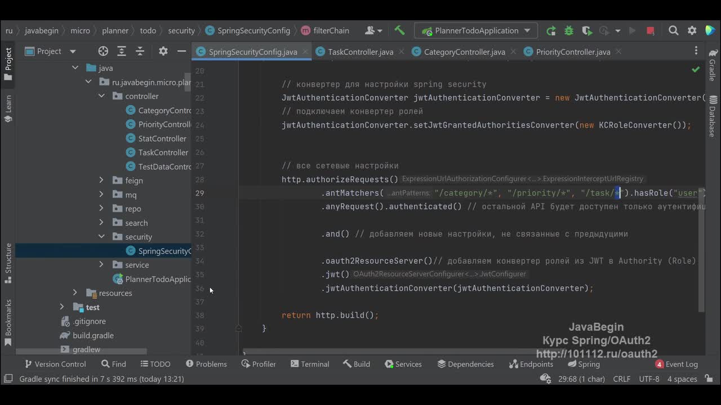Run with Coverage using the shield icon
The height and width of the screenshot is (405, 721).
[587, 30]
